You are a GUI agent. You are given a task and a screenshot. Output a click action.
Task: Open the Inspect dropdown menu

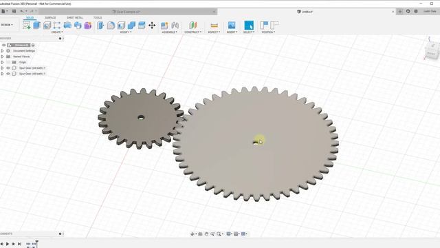click(214, 32)
